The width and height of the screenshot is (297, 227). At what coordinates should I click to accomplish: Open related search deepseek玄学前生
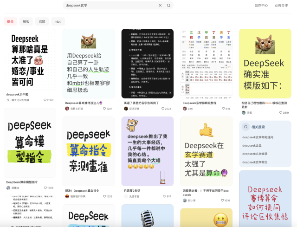pos(255,162)
